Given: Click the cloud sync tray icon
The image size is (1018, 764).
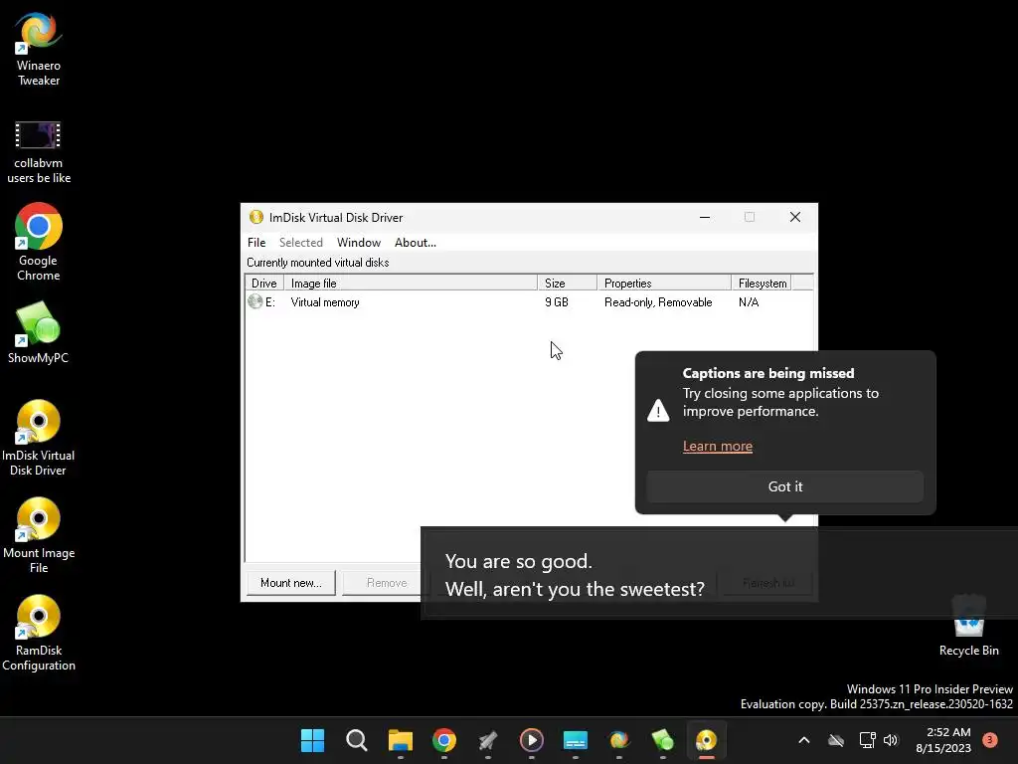Looking at the screenshot, I should coord(836,740).
